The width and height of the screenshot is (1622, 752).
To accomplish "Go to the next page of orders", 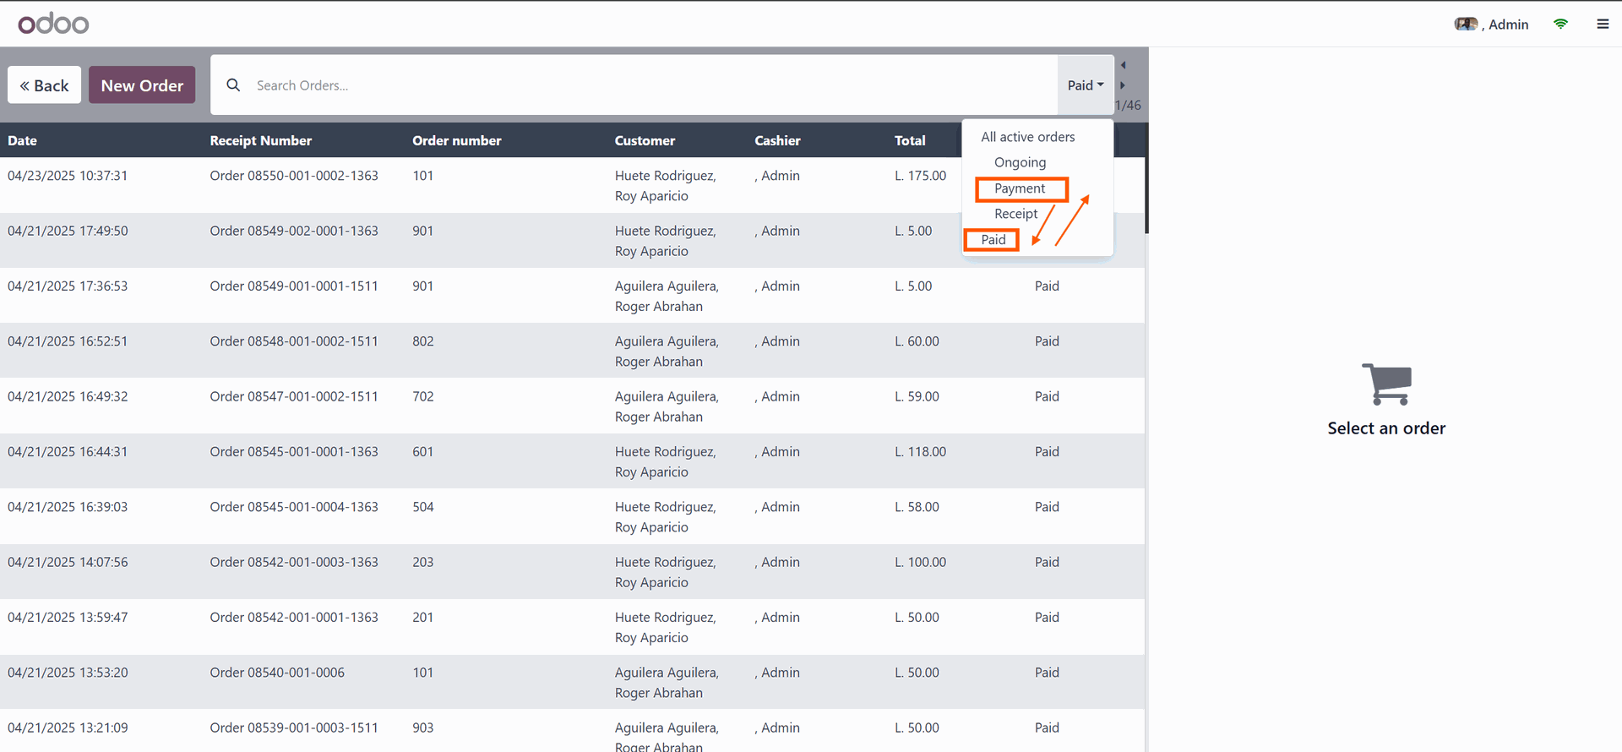I will point(1123,85).
